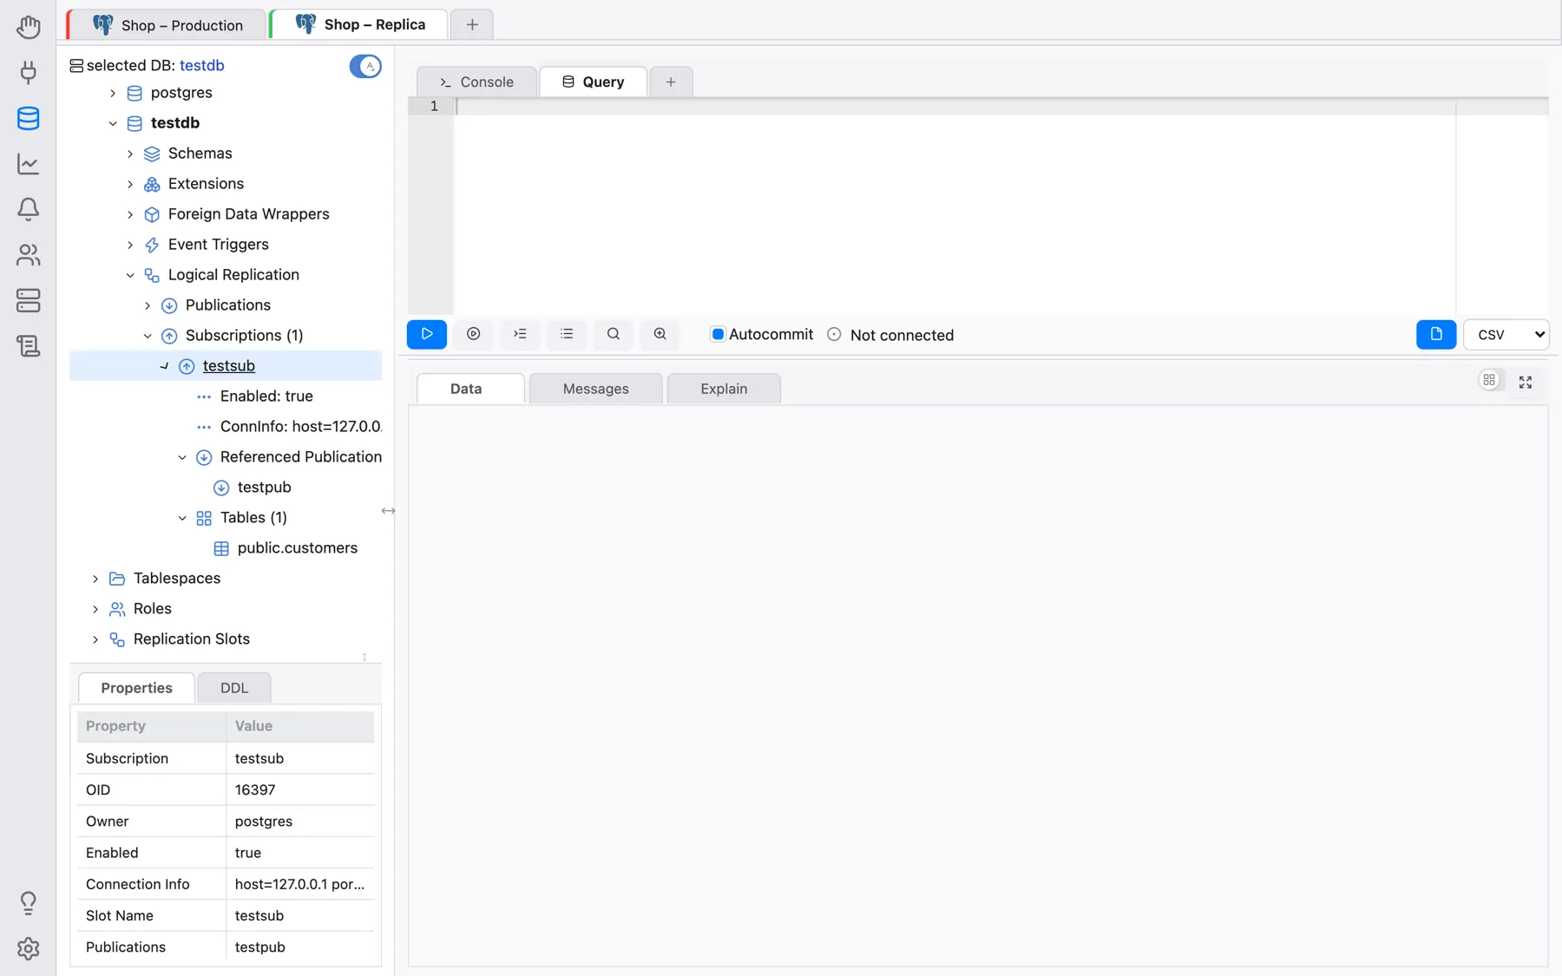Screen dimensions: 1562x976
Task: Open the Explain tab
Action: tap(724, 389)
